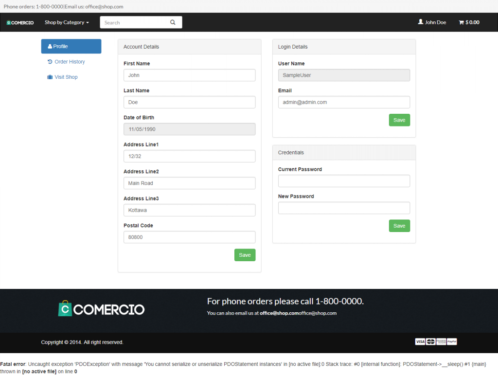498x375 pixels.
Task: Click the Visit Shop briefcase icon
Action: (x=50, y=77)
